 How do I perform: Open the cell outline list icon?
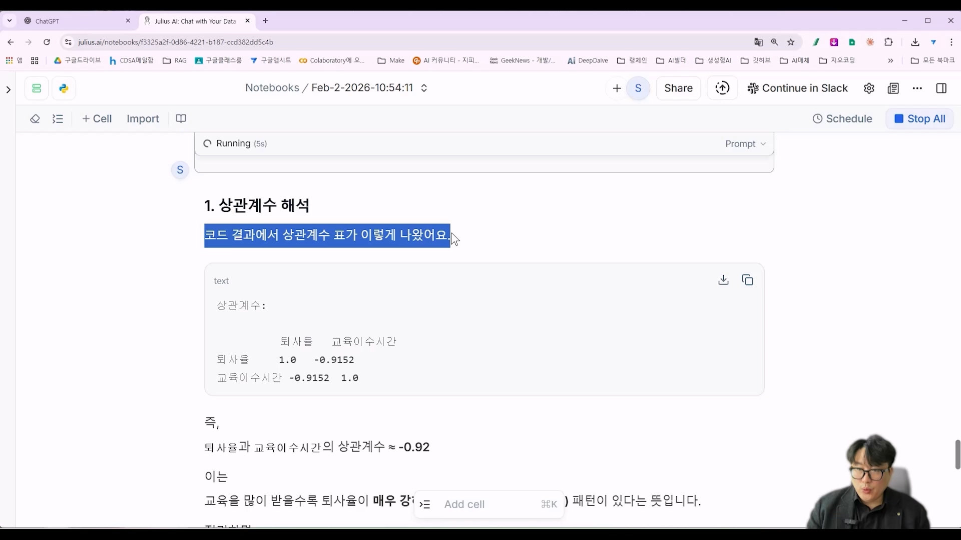58,119
